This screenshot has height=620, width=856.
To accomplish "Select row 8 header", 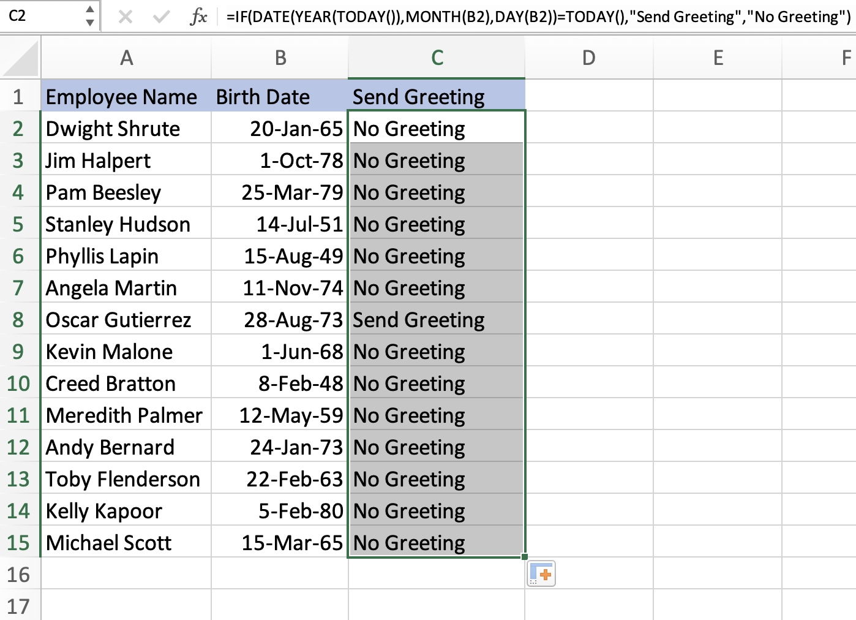I will click(x=19, y=319).
